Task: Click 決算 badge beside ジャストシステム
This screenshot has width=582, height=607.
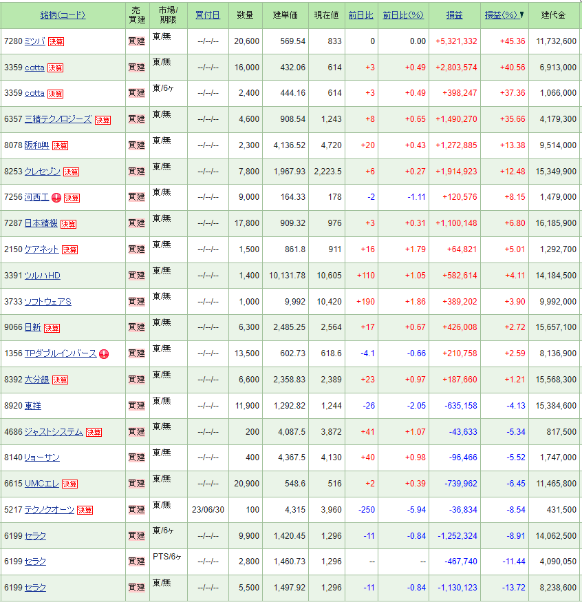Action: coord(94,433)
